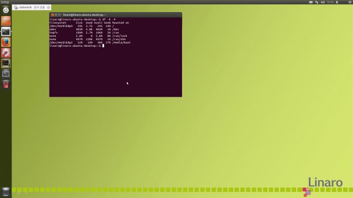Screen dimensions: 353x198
Task: Click the red launcher icon below Workspace Switcher
Action: [6, 84]
